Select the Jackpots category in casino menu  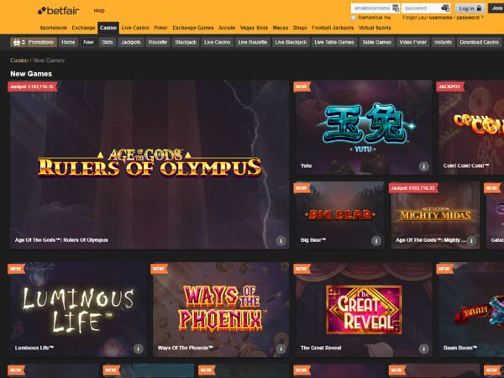click(130, 41)
